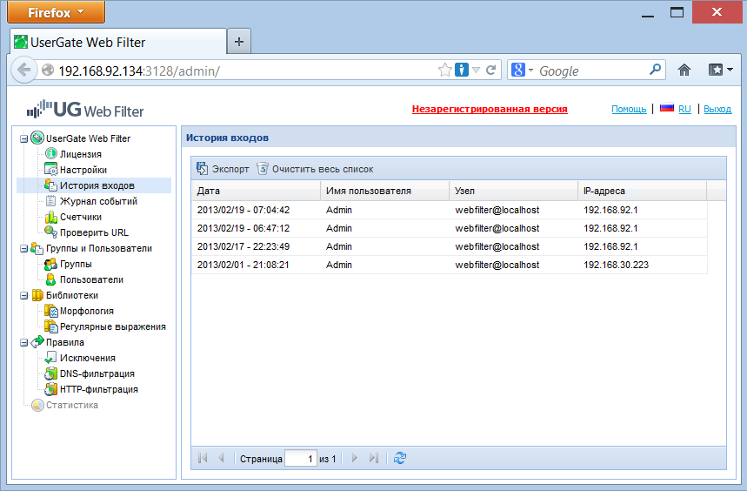Sort by the Узел column header
Screen dimensions: 747x491
click(514, 191)
